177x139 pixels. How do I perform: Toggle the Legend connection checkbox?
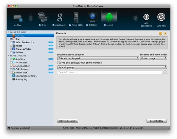click(x=105, y=25)
